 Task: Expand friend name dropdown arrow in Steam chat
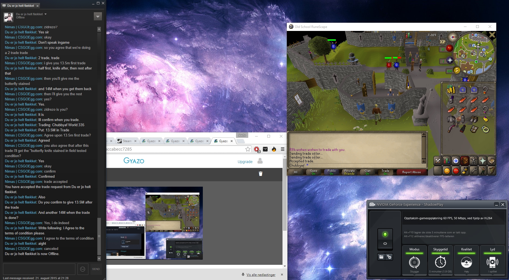click(x=45, y=14)
